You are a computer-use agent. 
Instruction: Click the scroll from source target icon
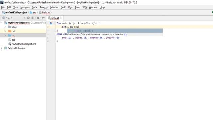point(28,18)
